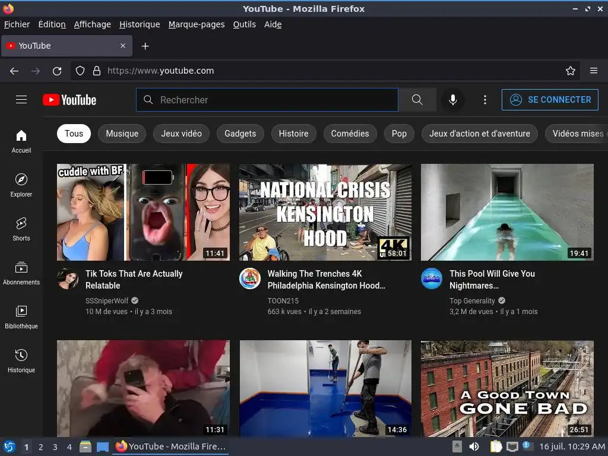Open a new tab with plus
This screenshot has height=456, width=608.
145,46
